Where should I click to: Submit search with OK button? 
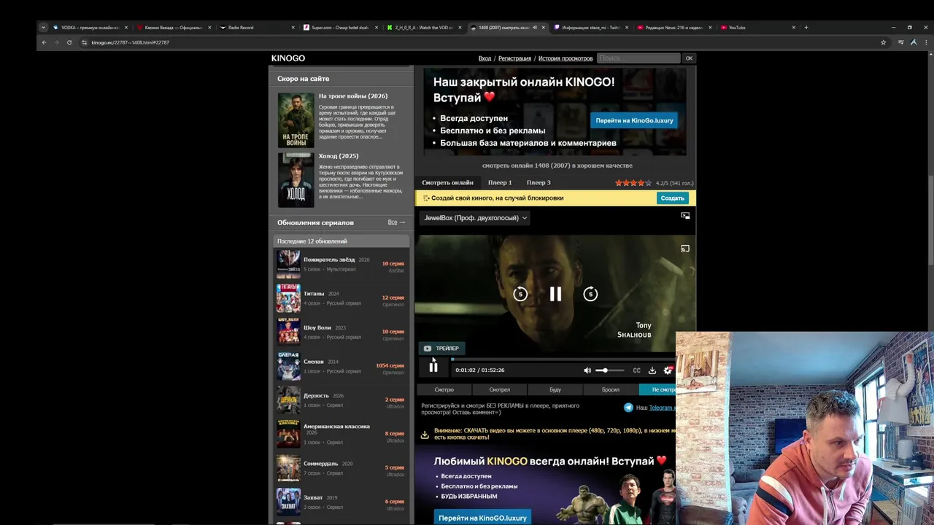pos(689,58)
